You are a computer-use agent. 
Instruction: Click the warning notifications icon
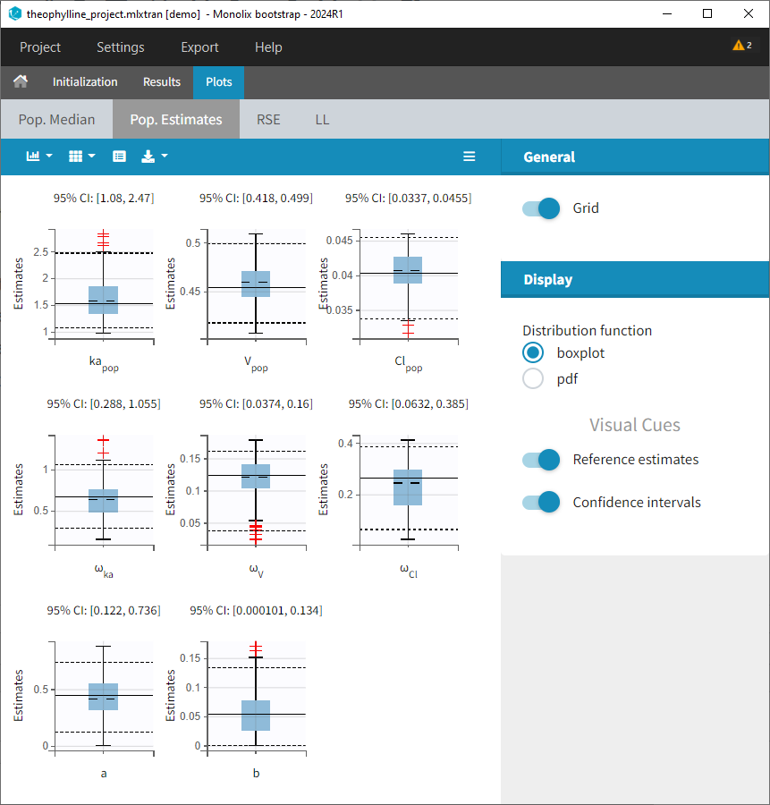pos(741,46)
